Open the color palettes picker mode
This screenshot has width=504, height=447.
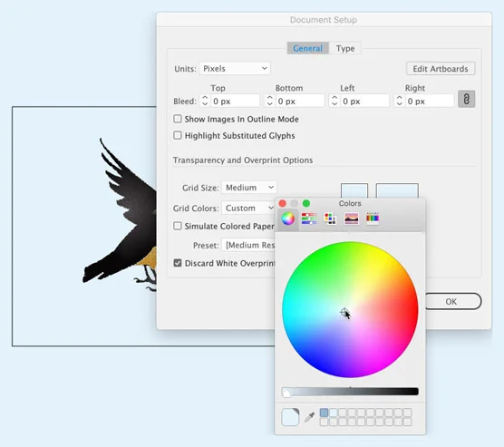[x=330, y=219]
